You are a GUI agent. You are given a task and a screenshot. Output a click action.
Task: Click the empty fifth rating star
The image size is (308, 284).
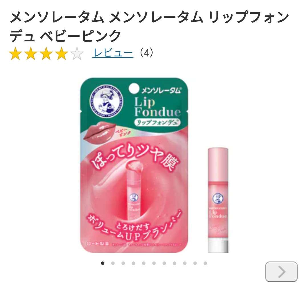pyautogui.click(x=77, y=53)
